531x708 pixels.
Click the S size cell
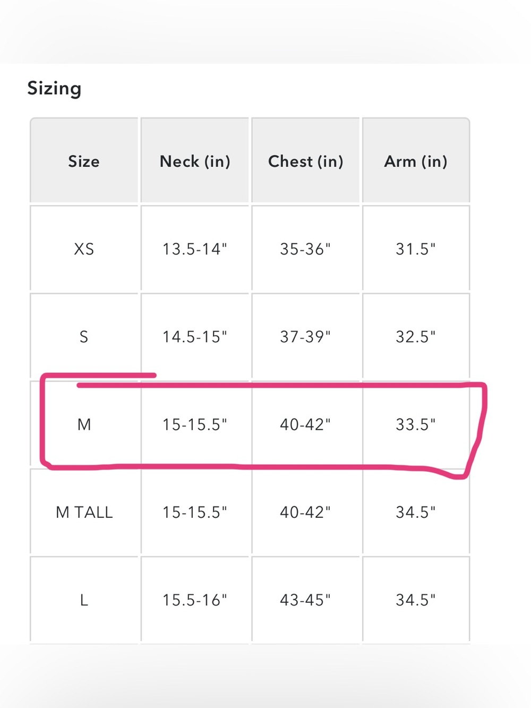click(84, 337)
